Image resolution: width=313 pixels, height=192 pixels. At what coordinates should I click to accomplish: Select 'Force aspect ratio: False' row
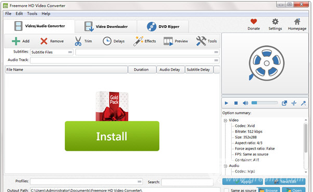pos(255,149)
